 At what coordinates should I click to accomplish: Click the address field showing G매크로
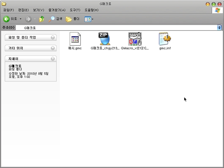(117, 28)
